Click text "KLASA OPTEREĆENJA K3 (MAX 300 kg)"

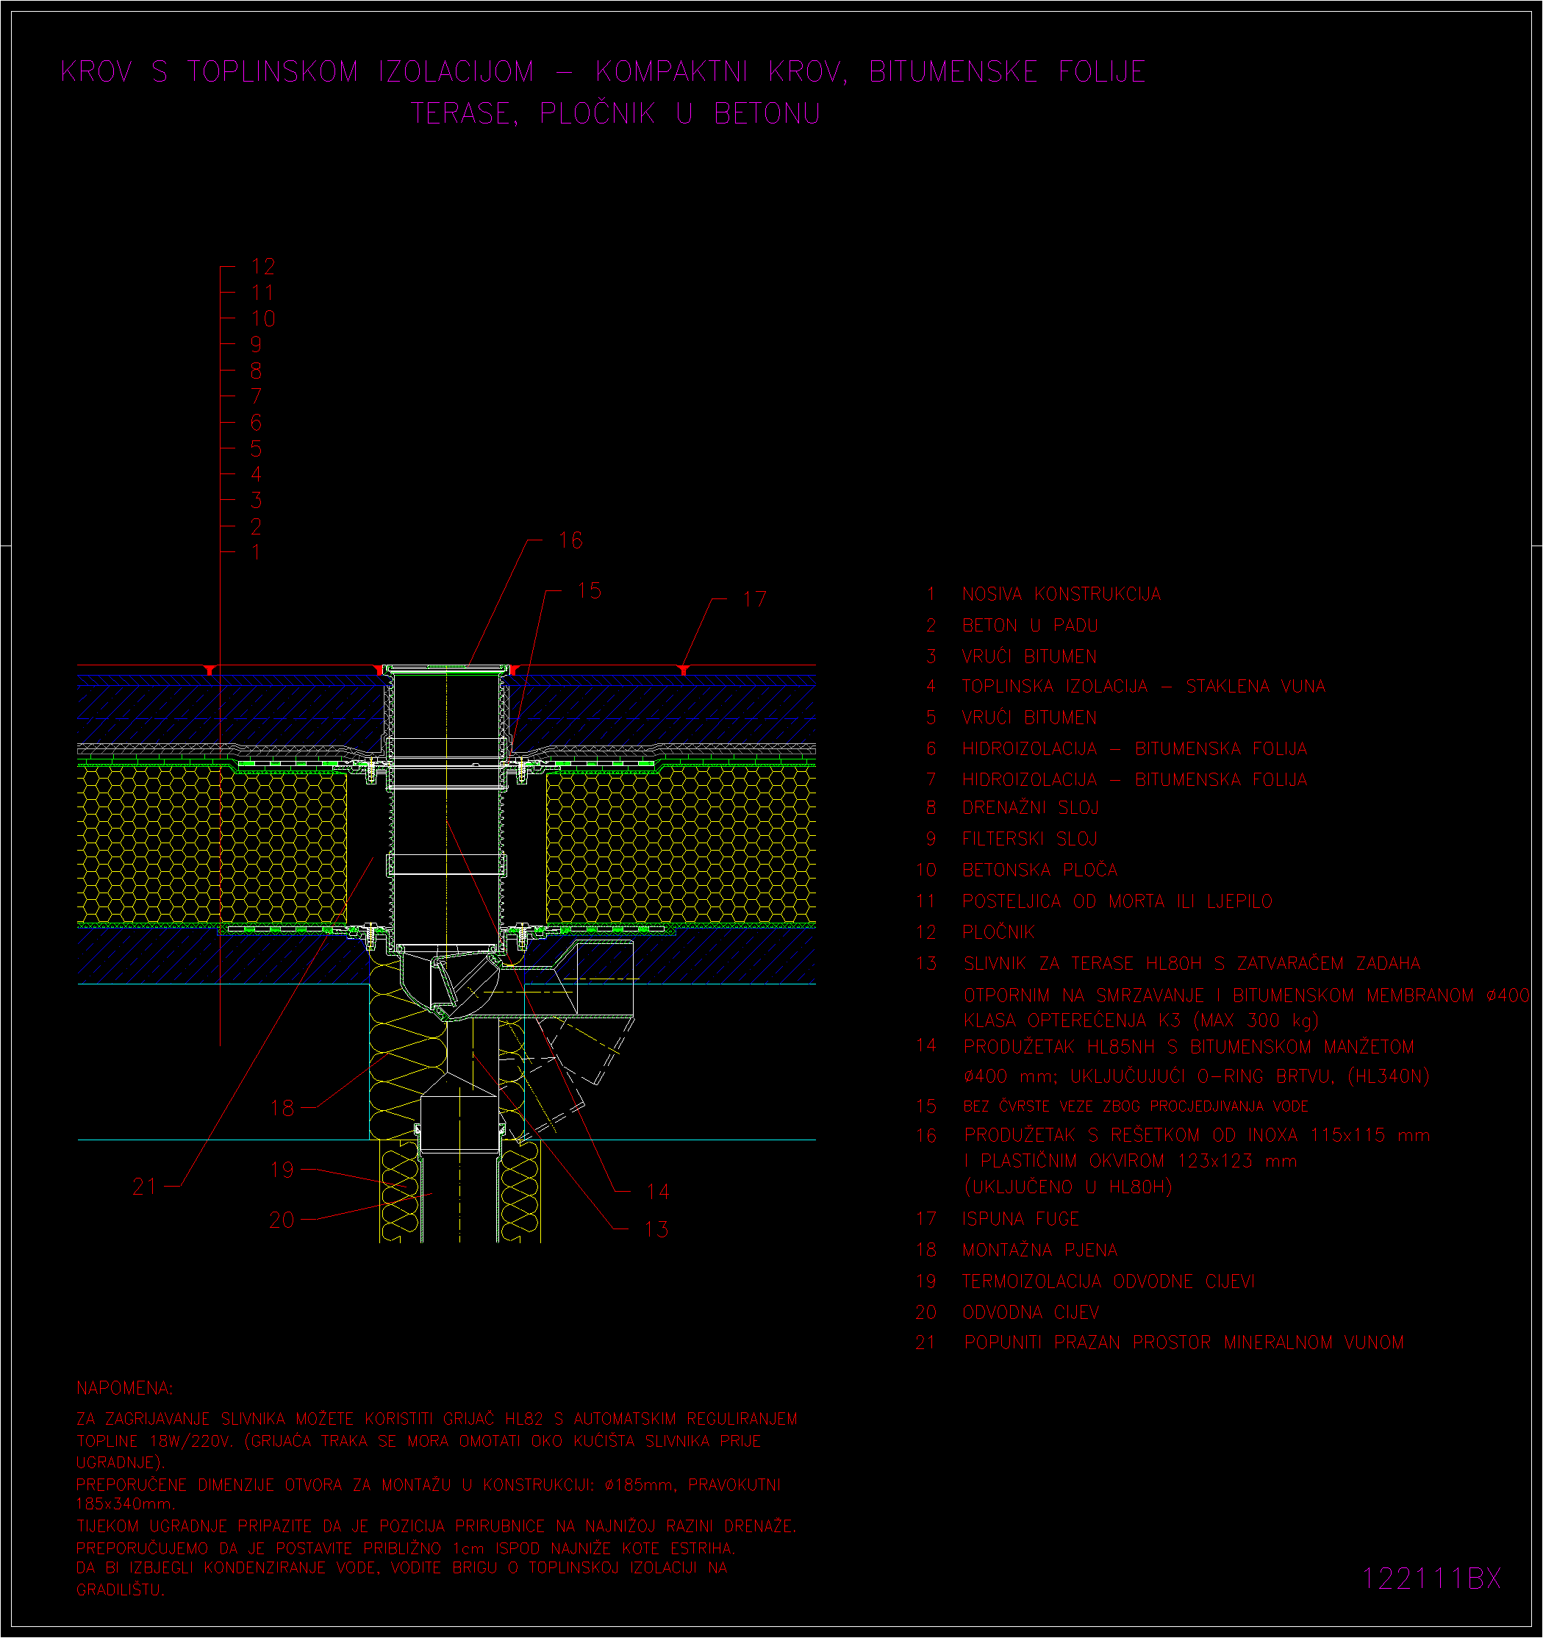click(1141, 1021)
